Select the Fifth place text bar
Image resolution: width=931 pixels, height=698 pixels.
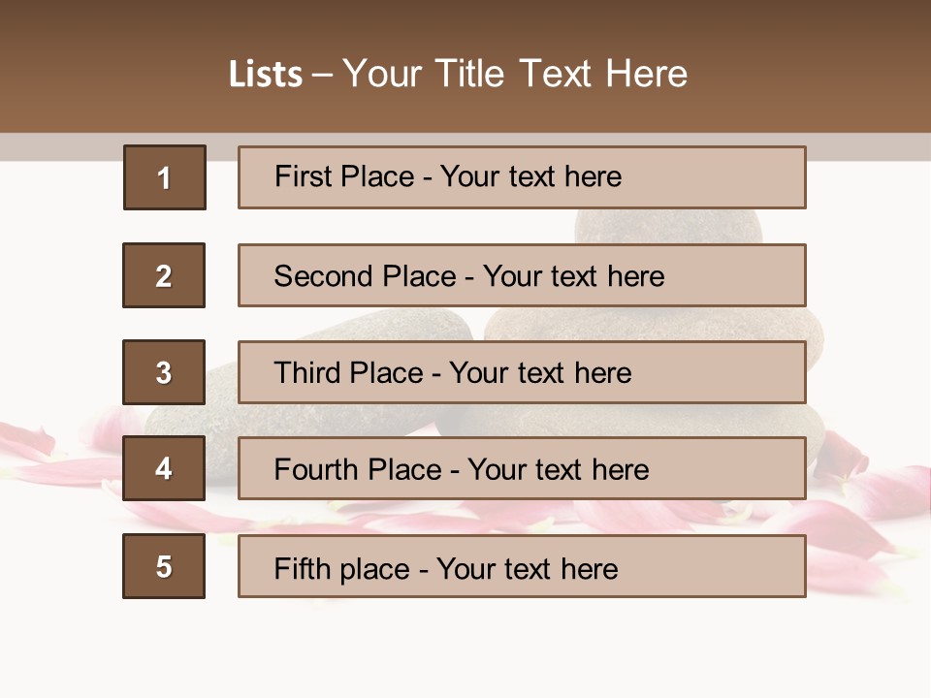pos(522,566)
